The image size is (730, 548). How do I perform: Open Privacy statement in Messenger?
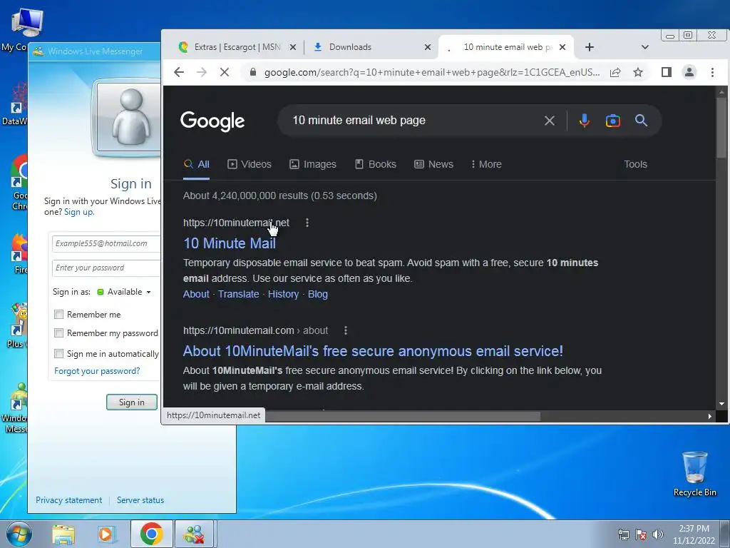pos(69,500)
